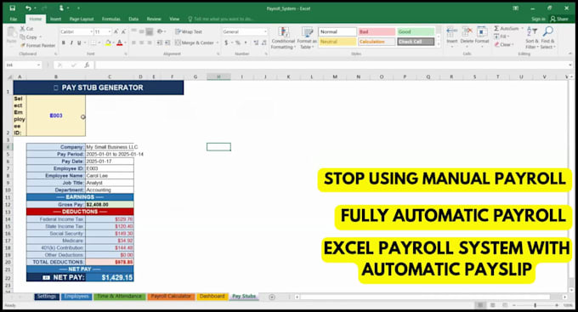Image resolution: width=578 pixels, height=312 pixels.
Task: Apply accounting dollar number format
Action: tap(226, 43)
